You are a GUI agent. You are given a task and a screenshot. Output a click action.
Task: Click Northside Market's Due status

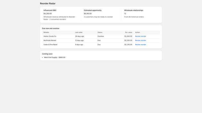click(x=99, y=40)
